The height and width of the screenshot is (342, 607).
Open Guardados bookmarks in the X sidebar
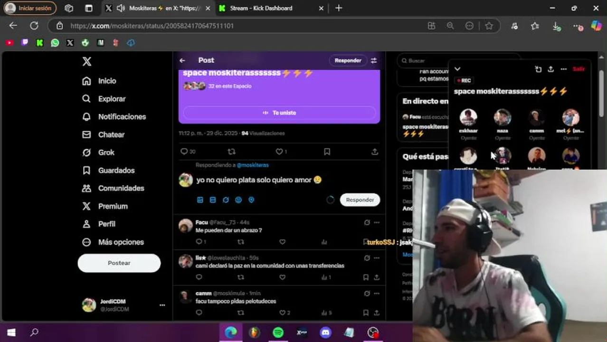coord(108,171)
